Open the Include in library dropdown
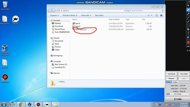190x107 pixels. pyautogui.click(x=70, y=15)
